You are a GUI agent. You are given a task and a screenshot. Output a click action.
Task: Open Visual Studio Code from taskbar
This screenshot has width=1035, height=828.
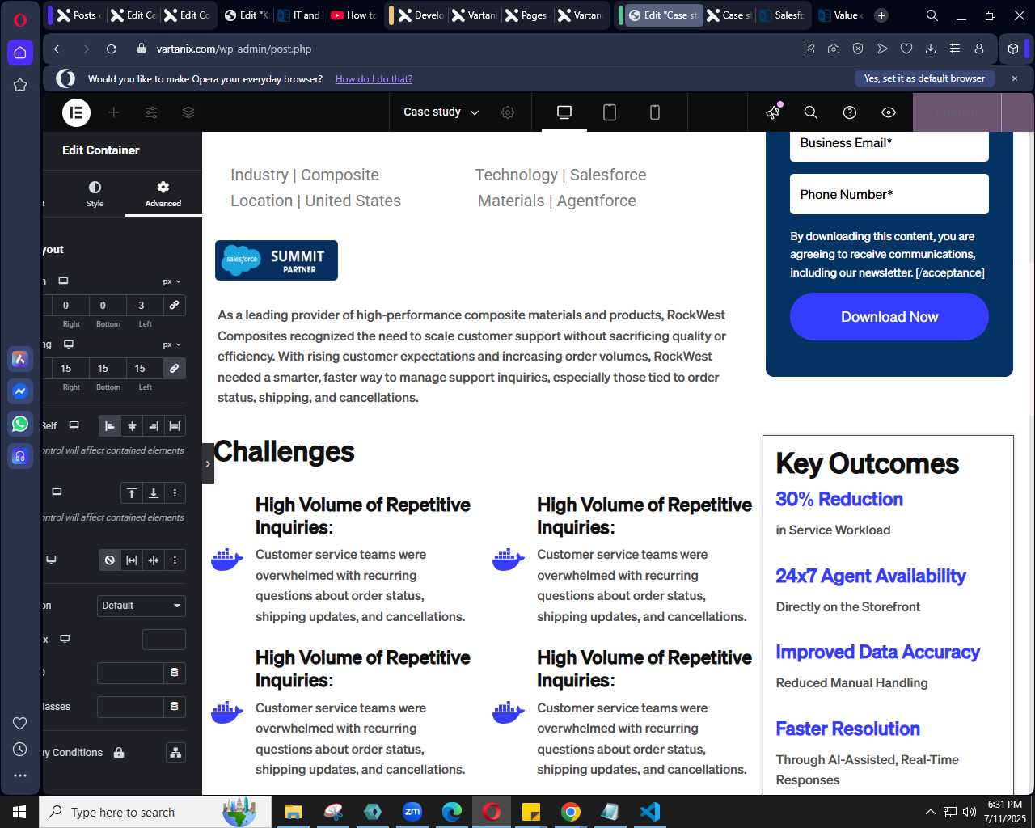point(649,811)
